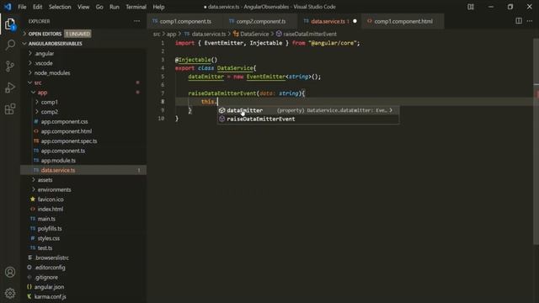The image size is (539, 303).
Task: Open Source Control view in activity bar
Action: click(x=10, y=66)
